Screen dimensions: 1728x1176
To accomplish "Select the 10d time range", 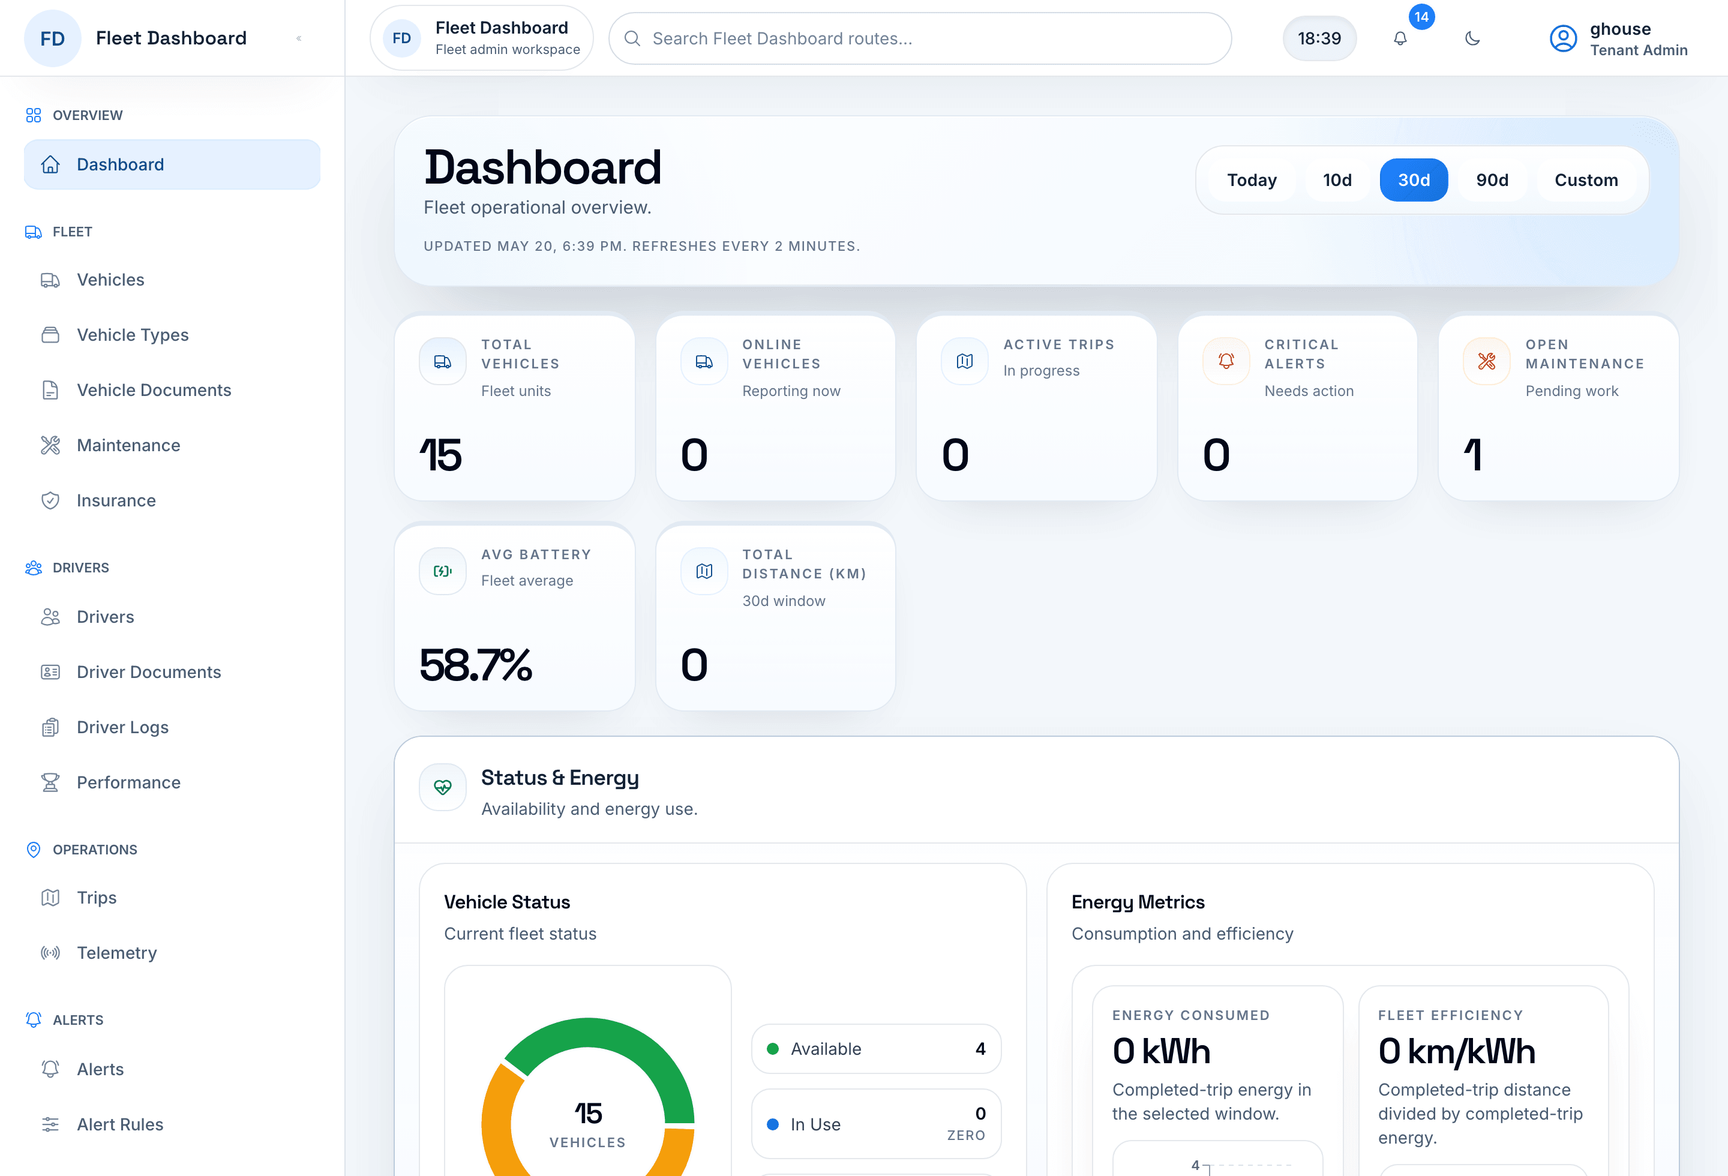I will coord(1337,180).
